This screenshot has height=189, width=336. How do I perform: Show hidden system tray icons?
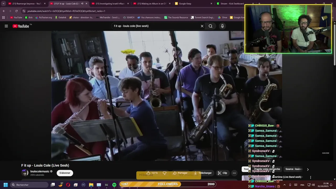(x=284, y=185)
